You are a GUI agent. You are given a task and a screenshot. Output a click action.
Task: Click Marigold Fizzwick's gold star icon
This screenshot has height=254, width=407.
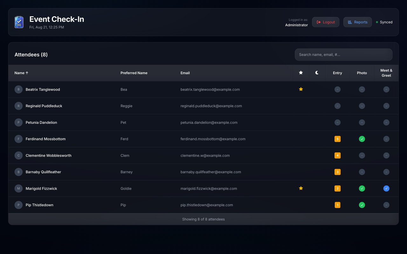[301, 188]
